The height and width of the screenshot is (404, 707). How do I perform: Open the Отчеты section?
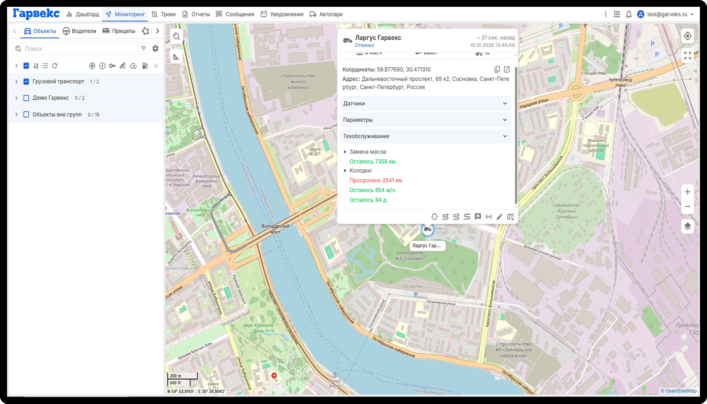[196, 14]
